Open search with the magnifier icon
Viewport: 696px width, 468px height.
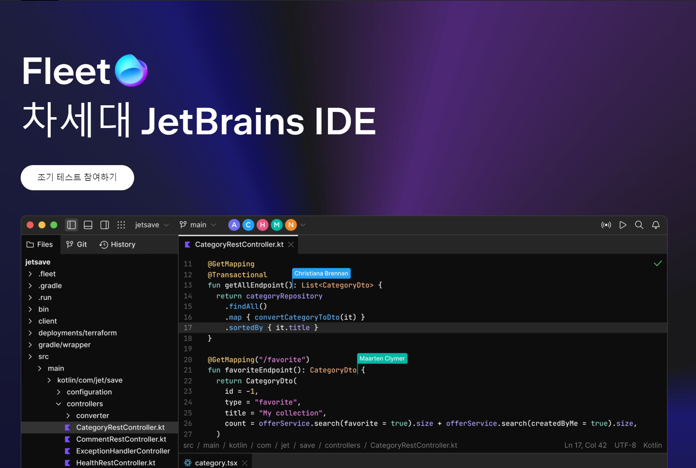click(x=639, y=225)
